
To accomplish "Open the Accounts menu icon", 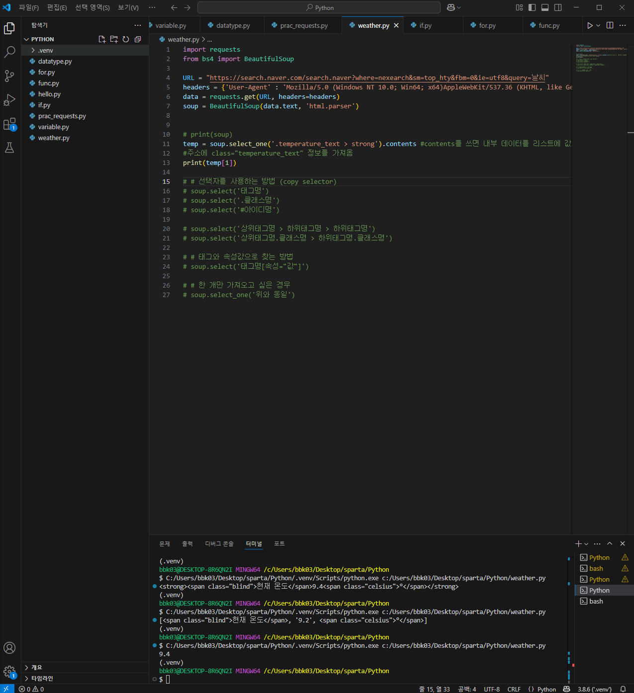I will coord(9,648).
